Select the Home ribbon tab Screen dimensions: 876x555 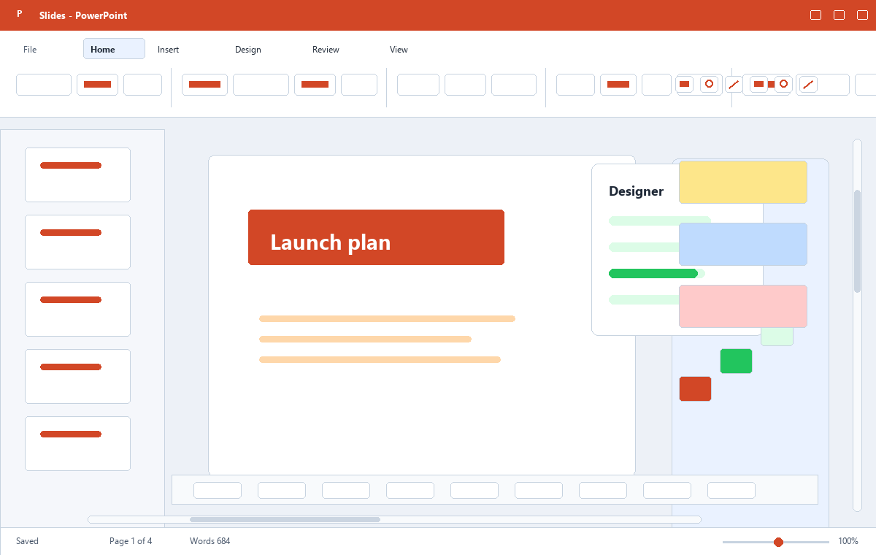(114, 49)
